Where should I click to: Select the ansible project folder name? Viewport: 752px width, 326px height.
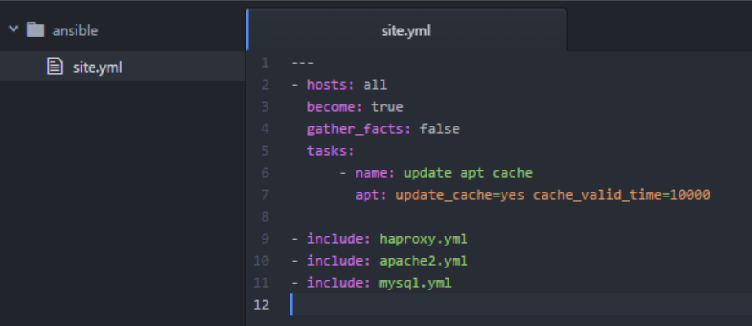click(x=74, y=30)
